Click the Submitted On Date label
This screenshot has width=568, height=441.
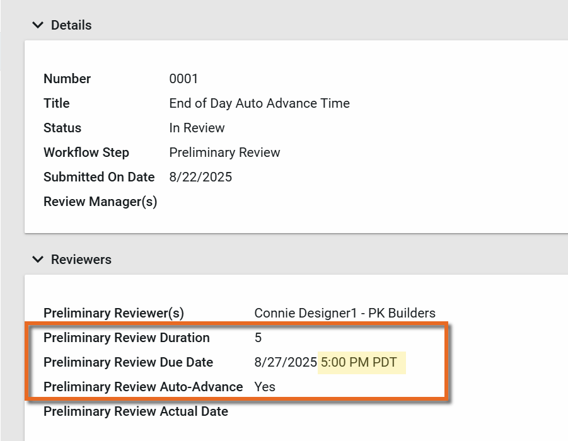click(x=99, y=177)
